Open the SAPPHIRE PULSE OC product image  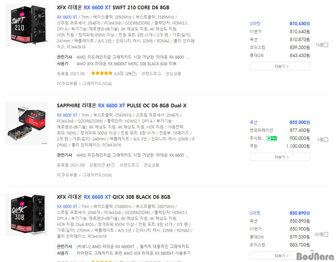point(27,123)
